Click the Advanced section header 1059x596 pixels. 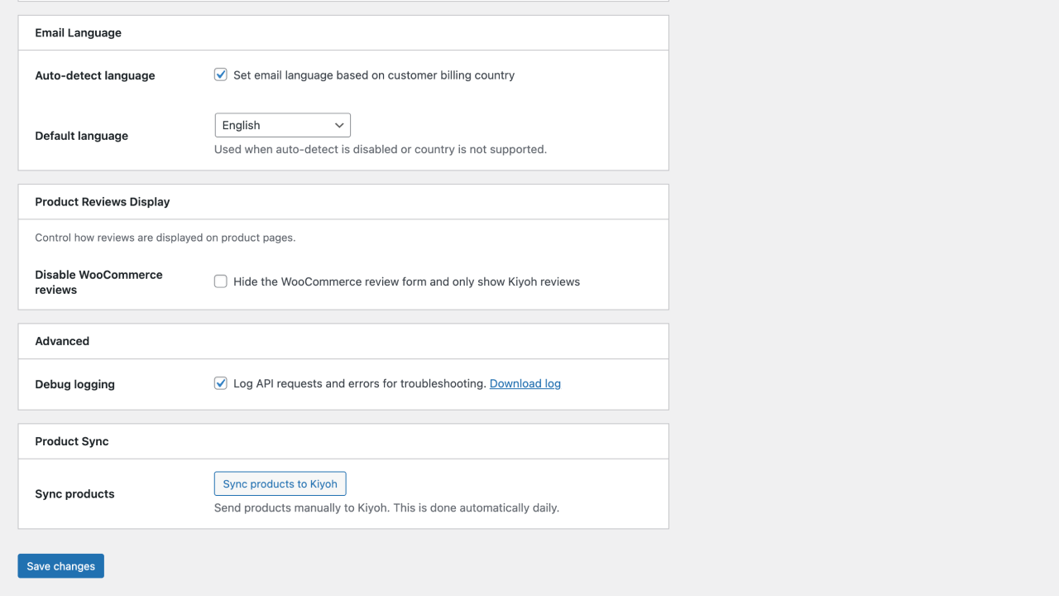point(62,340)
